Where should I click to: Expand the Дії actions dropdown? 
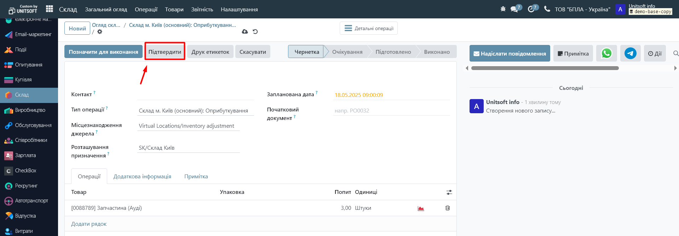655,53
